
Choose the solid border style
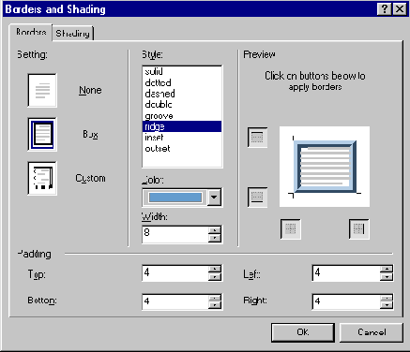click(182, 71)
